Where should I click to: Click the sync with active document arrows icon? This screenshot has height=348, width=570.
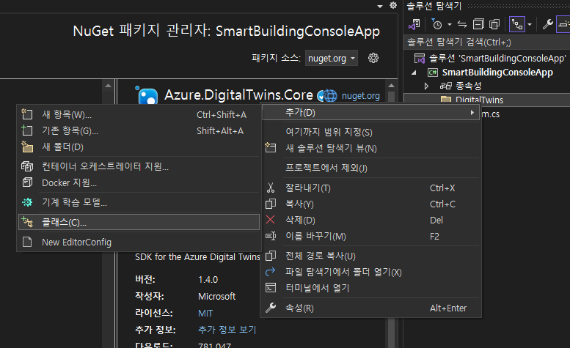pos(462,24)
